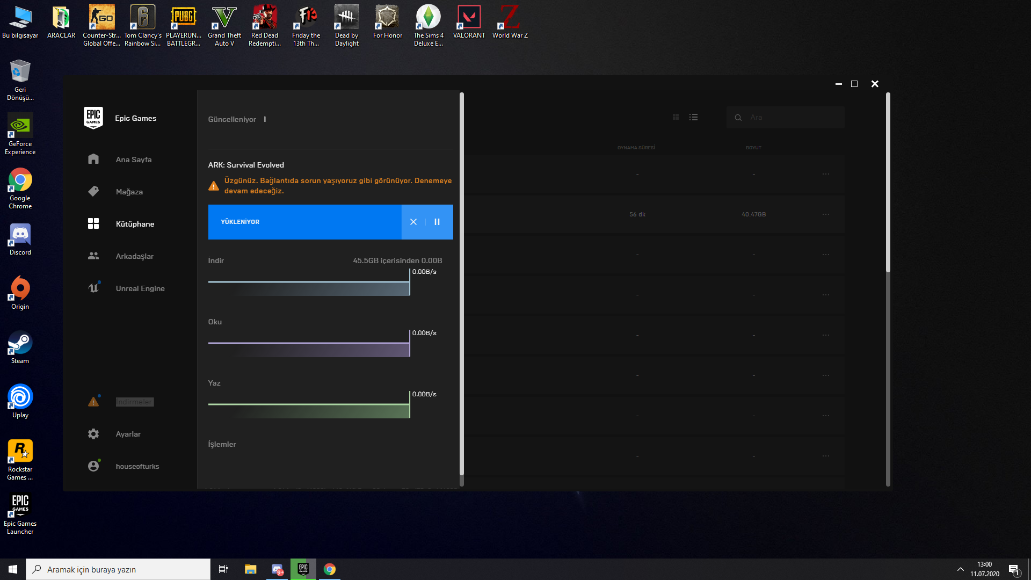Screen dimensions: 1031x580
Task: Sort by BOYUT column header
Action: coord(753,148)
